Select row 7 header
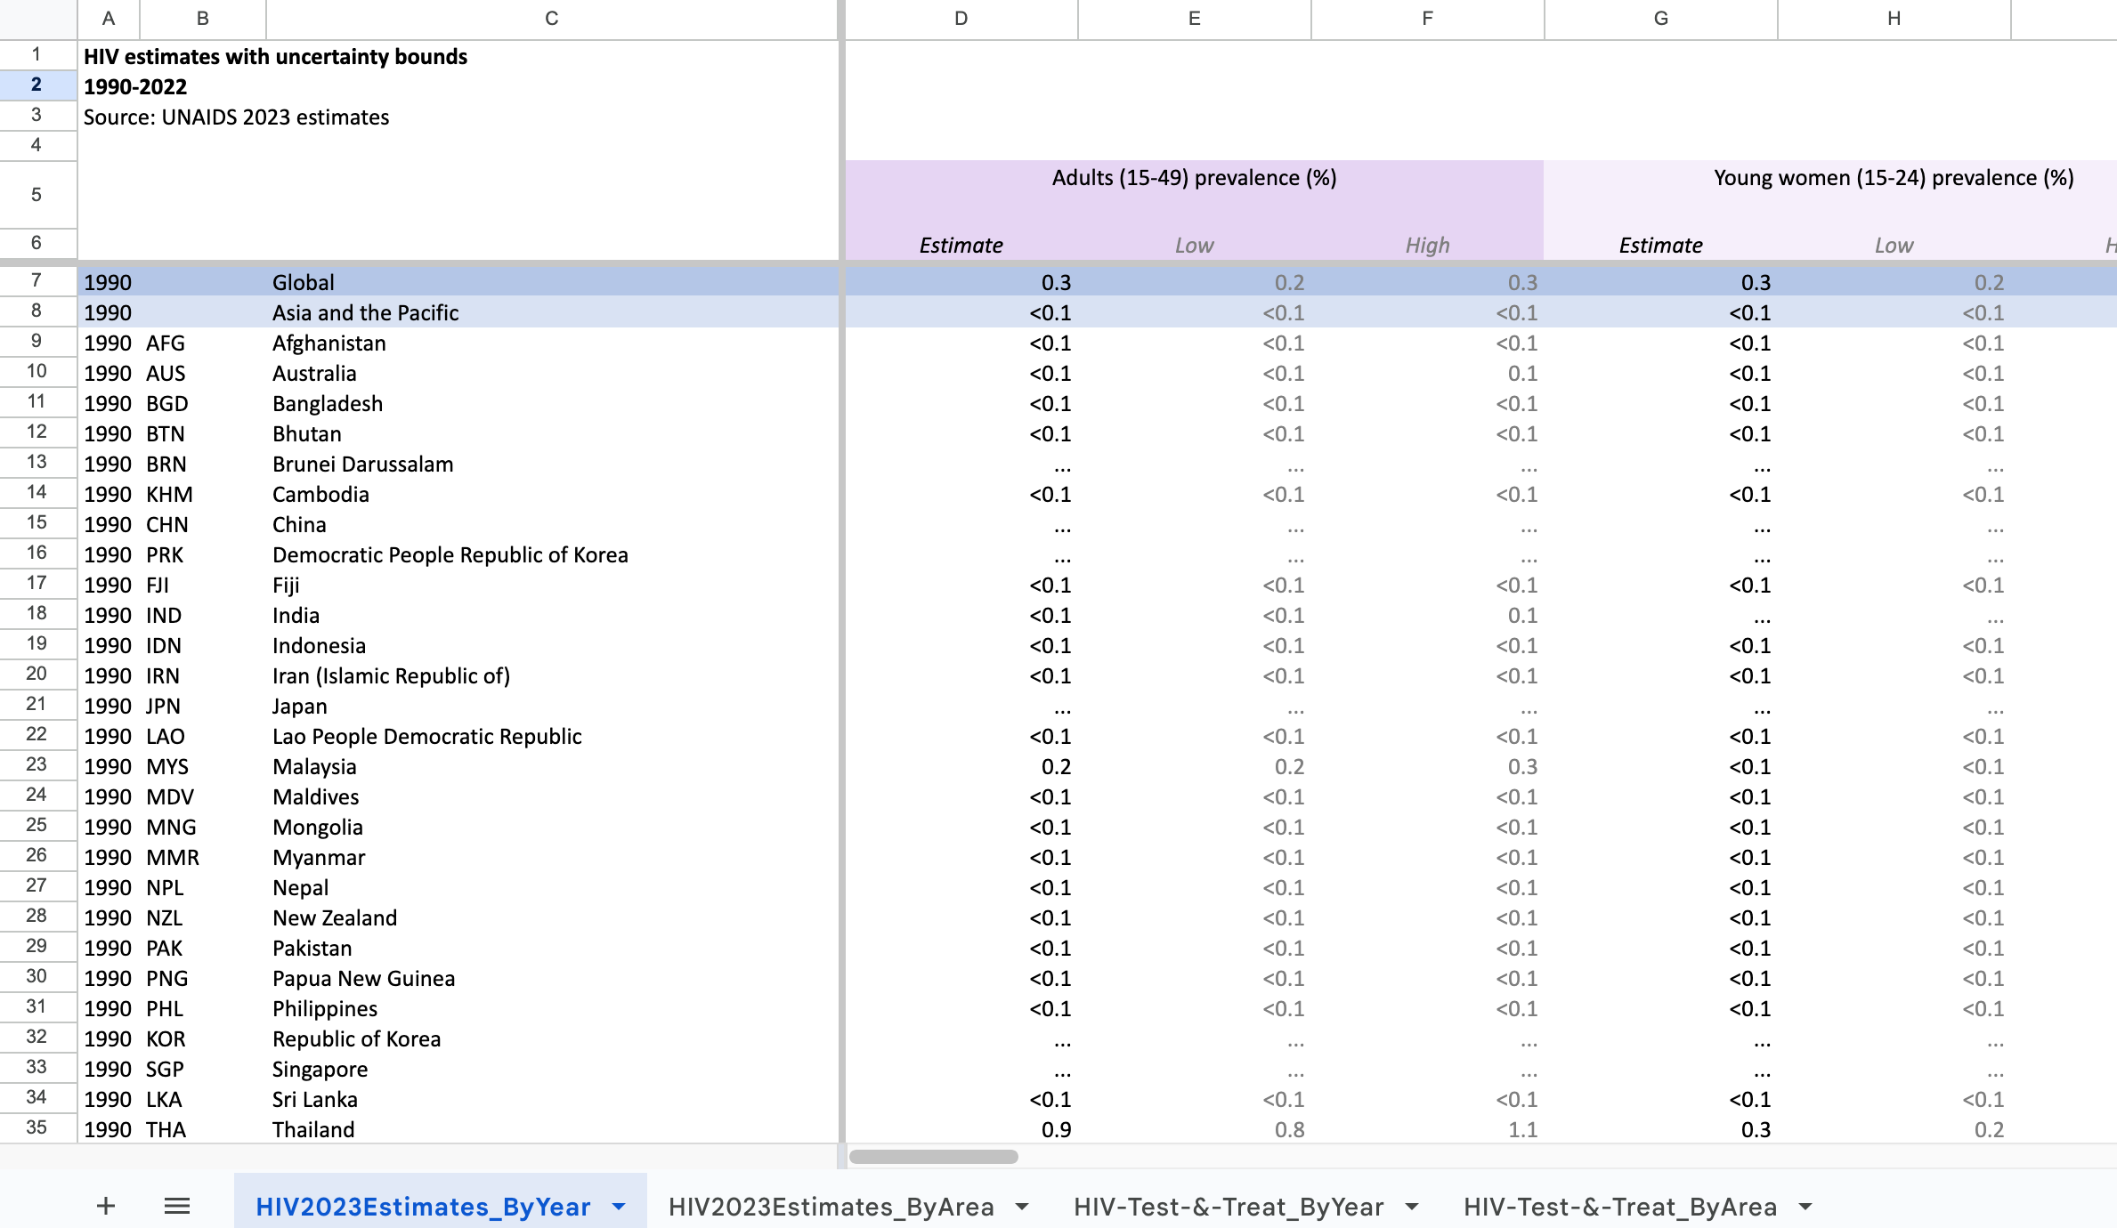Screen dimensions: 2117x1228 (x=36, y=280)
